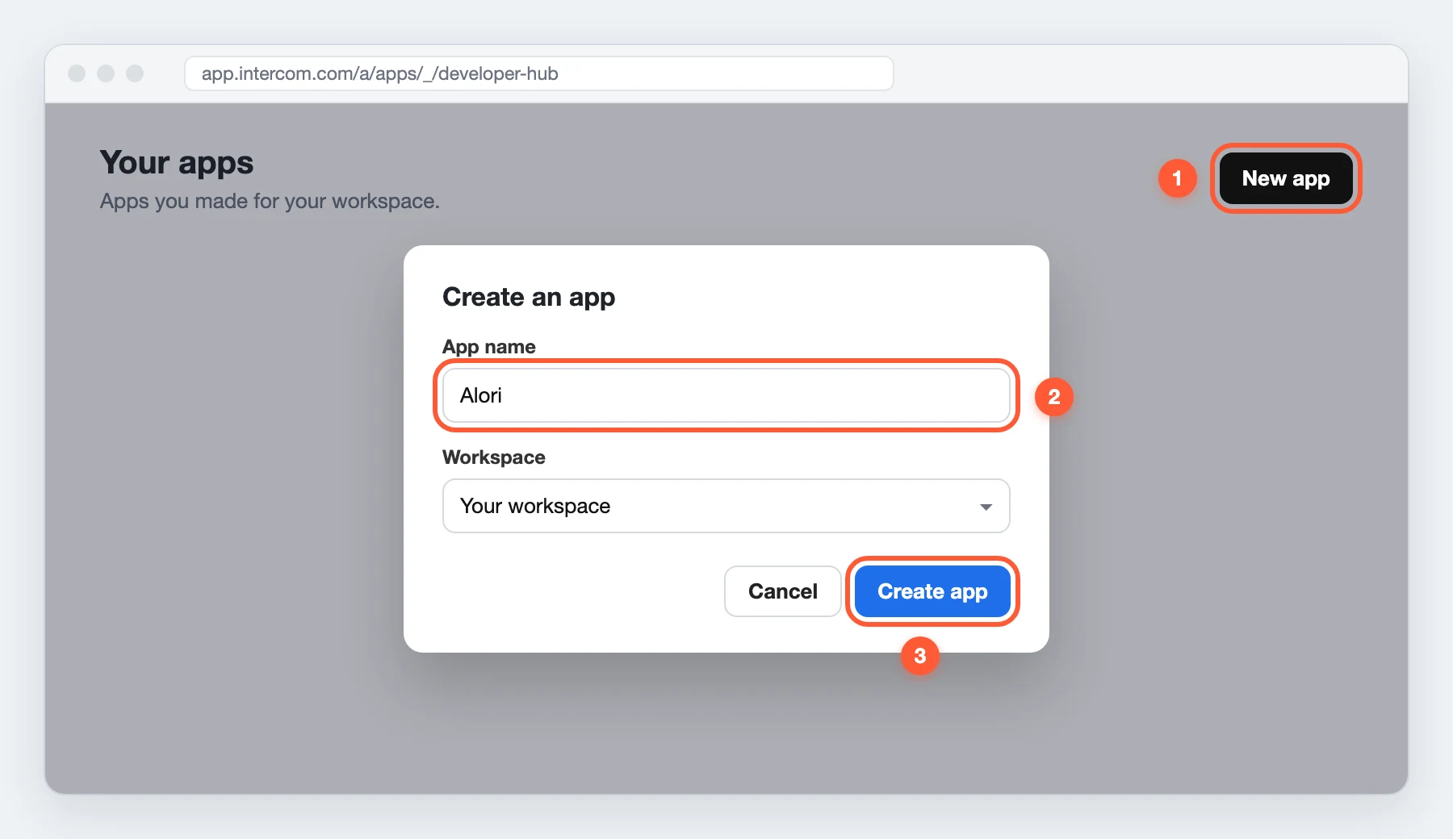
Task: Click "Apps you made for your workspace." text
Action: (270, 201)
